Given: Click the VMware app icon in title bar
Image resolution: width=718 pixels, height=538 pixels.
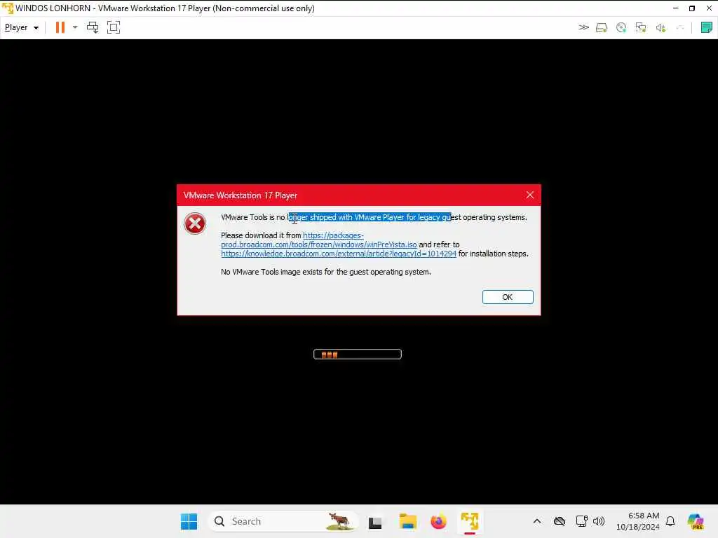Looking at the screenshot, I should click(x=8, y=8).
